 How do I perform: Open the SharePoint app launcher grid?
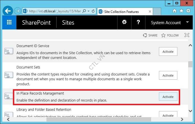(x=9, y=22)
